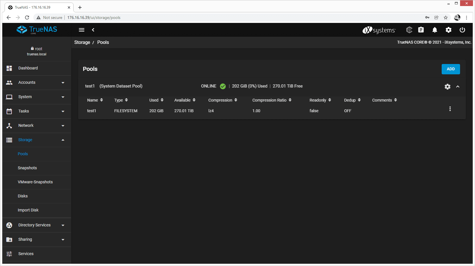
Task: Click the System laptop icon
Action: [9, 97]
